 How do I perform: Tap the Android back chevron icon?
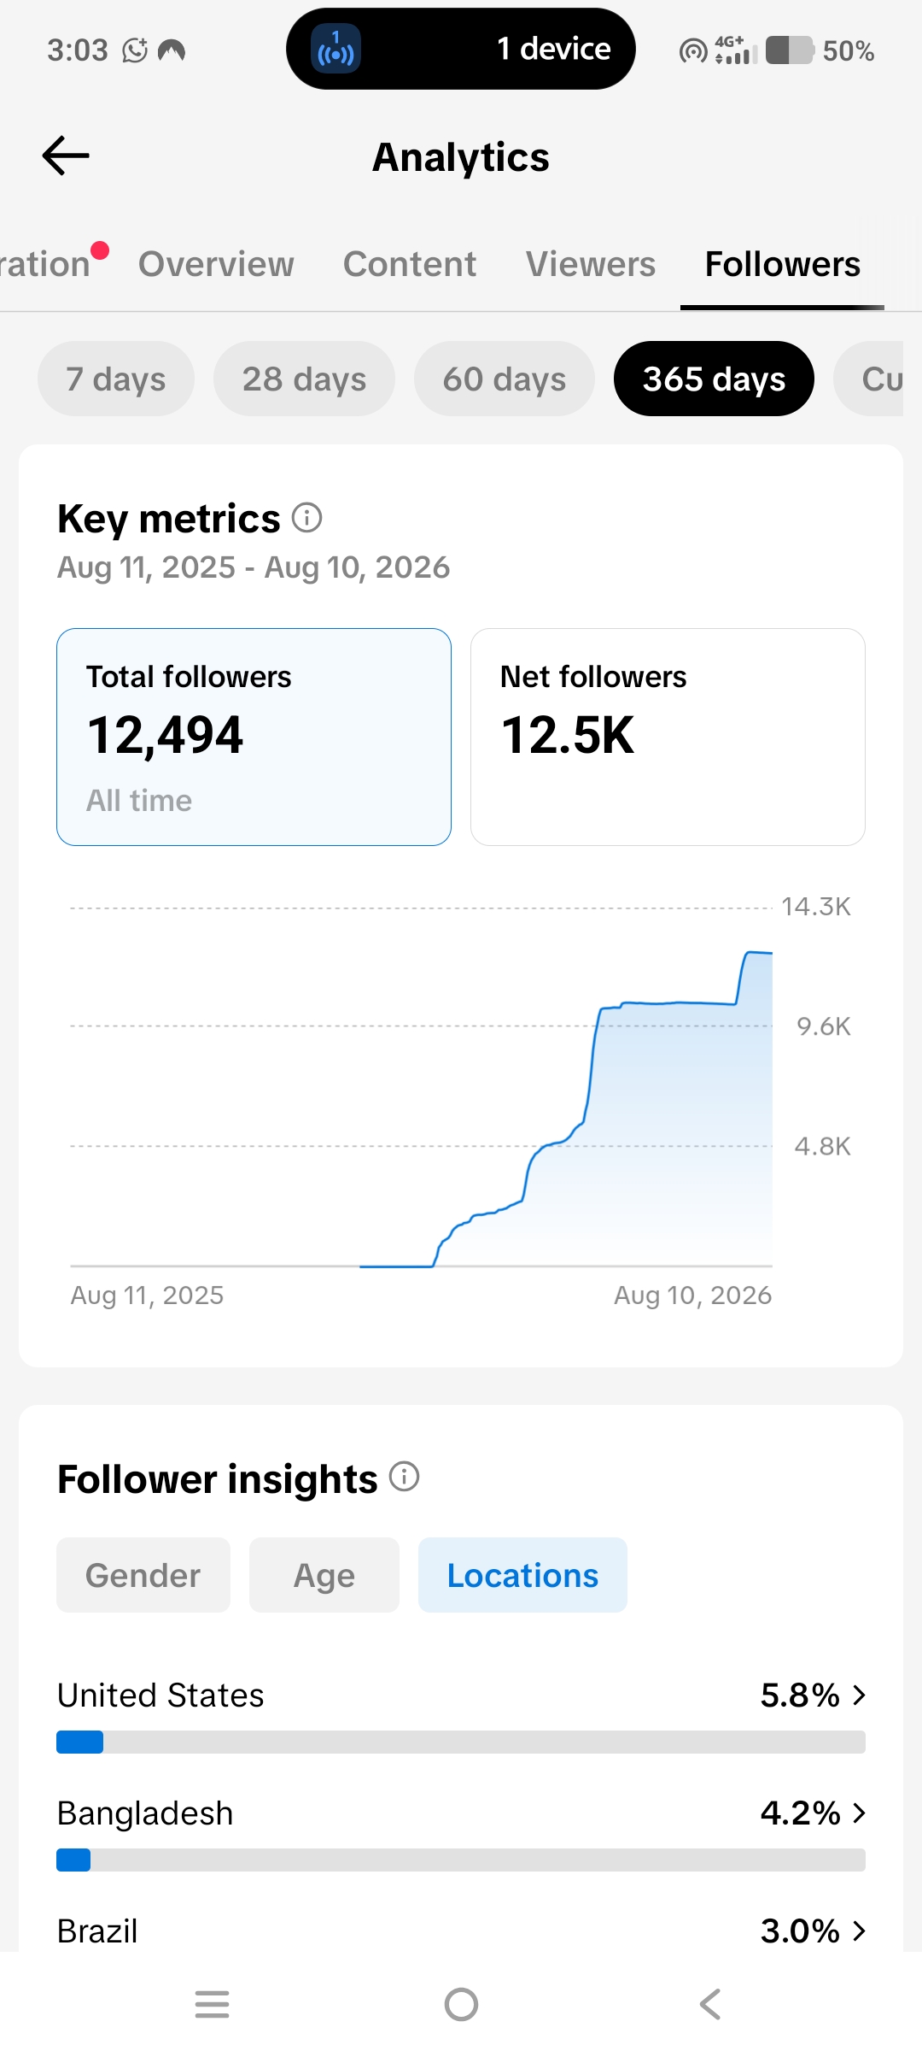[x=710, y=2004]
